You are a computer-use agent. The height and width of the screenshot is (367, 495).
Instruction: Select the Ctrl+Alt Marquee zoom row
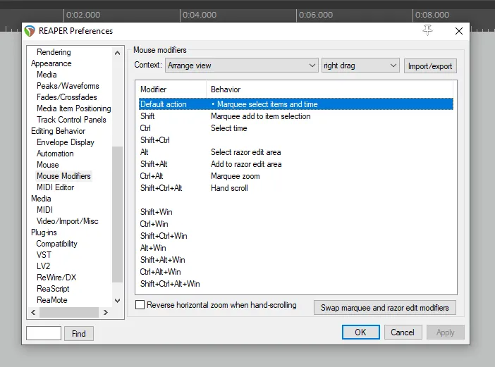pos(296,176)
